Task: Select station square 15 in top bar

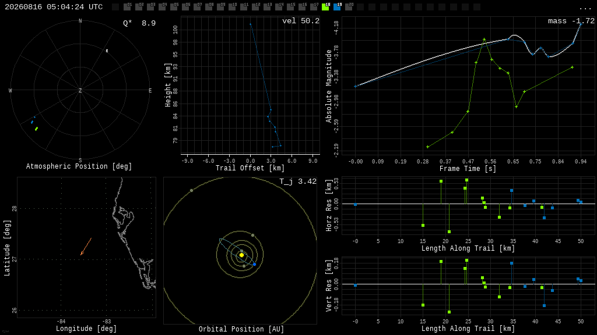Action: 290,7
